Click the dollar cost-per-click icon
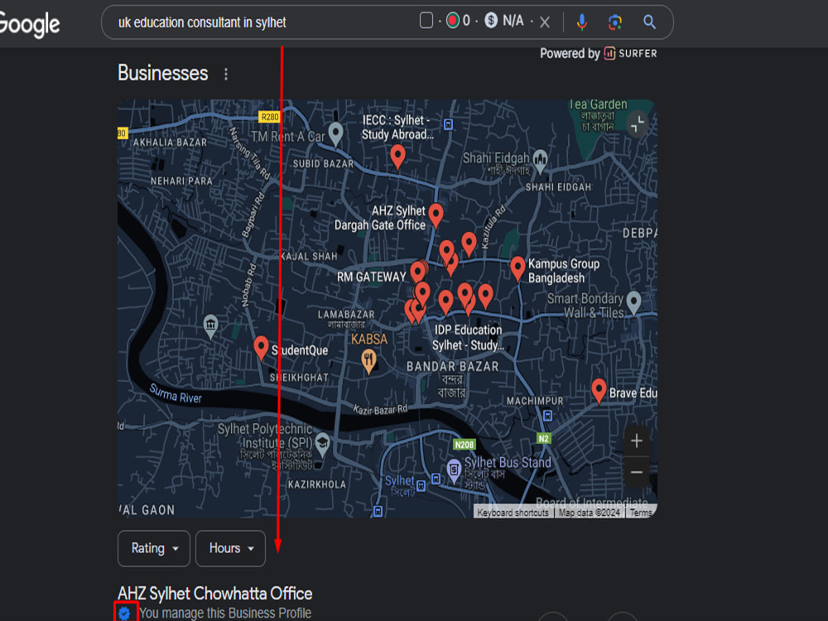The height and width of the screenshot is (621, 828). 491,21
